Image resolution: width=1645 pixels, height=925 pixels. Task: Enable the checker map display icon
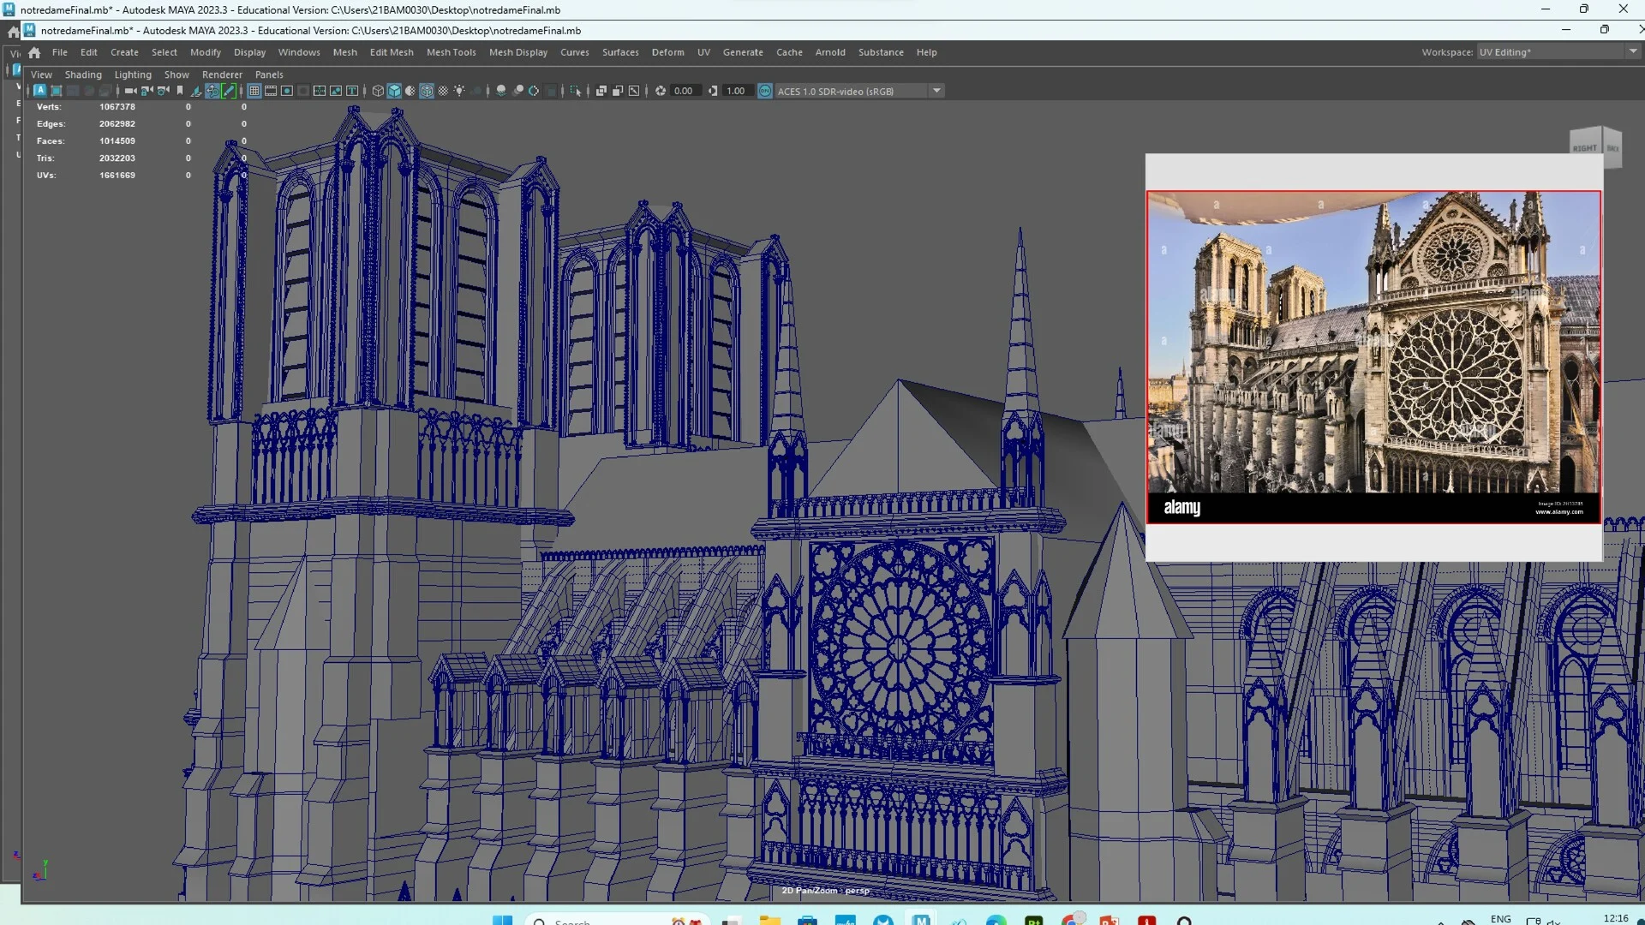445,90
